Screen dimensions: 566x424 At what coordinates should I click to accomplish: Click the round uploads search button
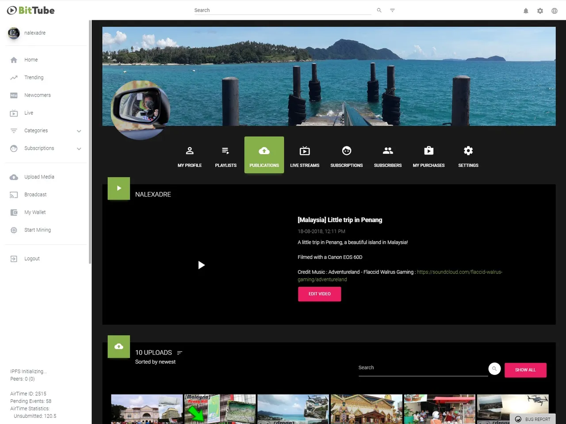click(494, 369)
